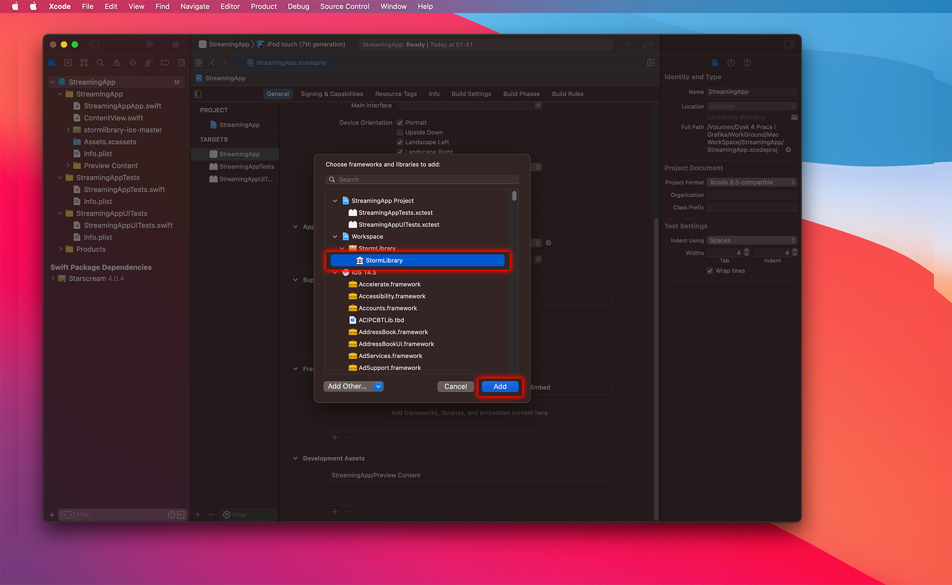Go back with the editor back arrow
Image resolution: width=952 pixels, height=585 pixels.
[213, 63]
